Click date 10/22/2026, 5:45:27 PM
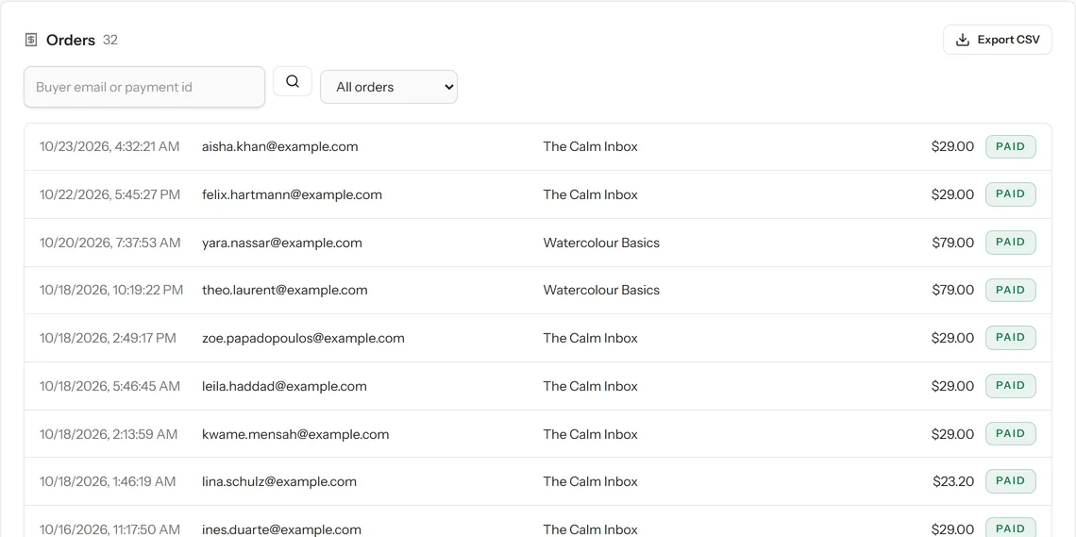This screenshot has height=537, width=1076. (x=109, y=194)
